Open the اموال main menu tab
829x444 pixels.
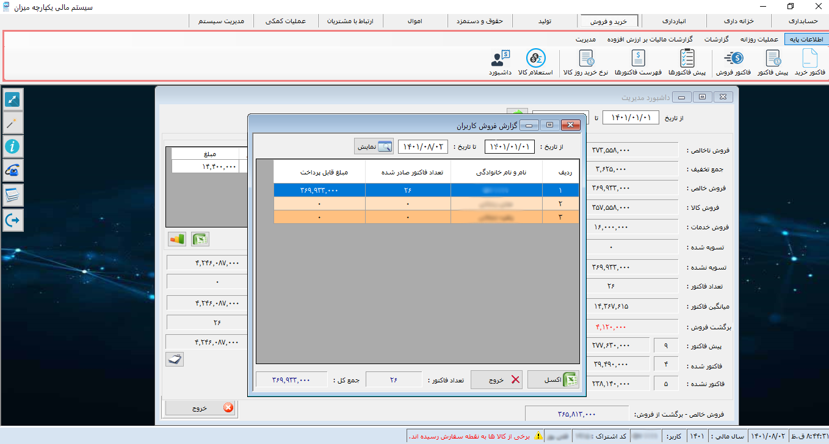point(415,21)
